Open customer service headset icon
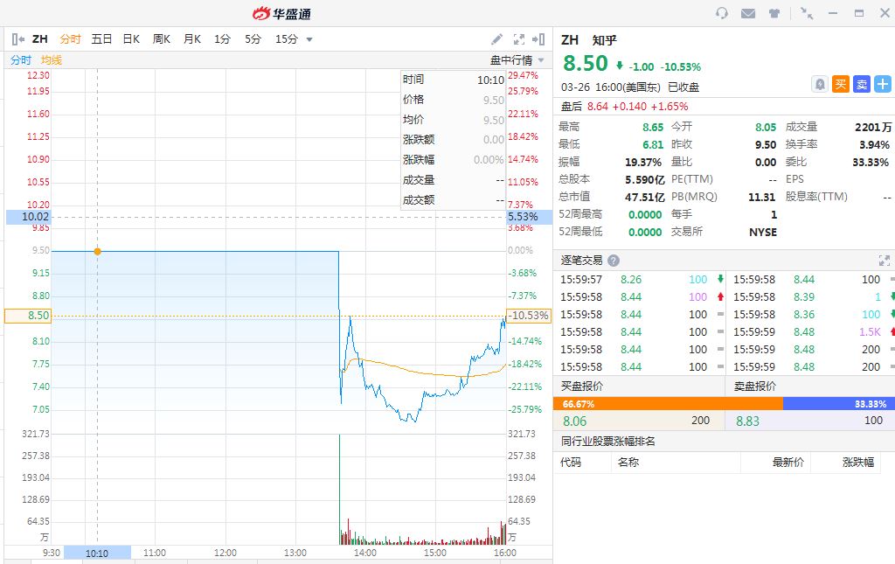Screen dimensions: 895x564 click(722, 13)
